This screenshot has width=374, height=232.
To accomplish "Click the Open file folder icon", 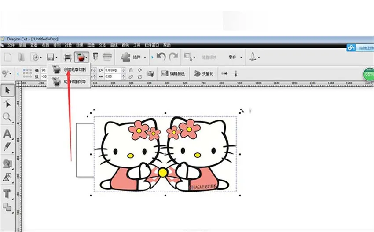I will click(21, 57).
